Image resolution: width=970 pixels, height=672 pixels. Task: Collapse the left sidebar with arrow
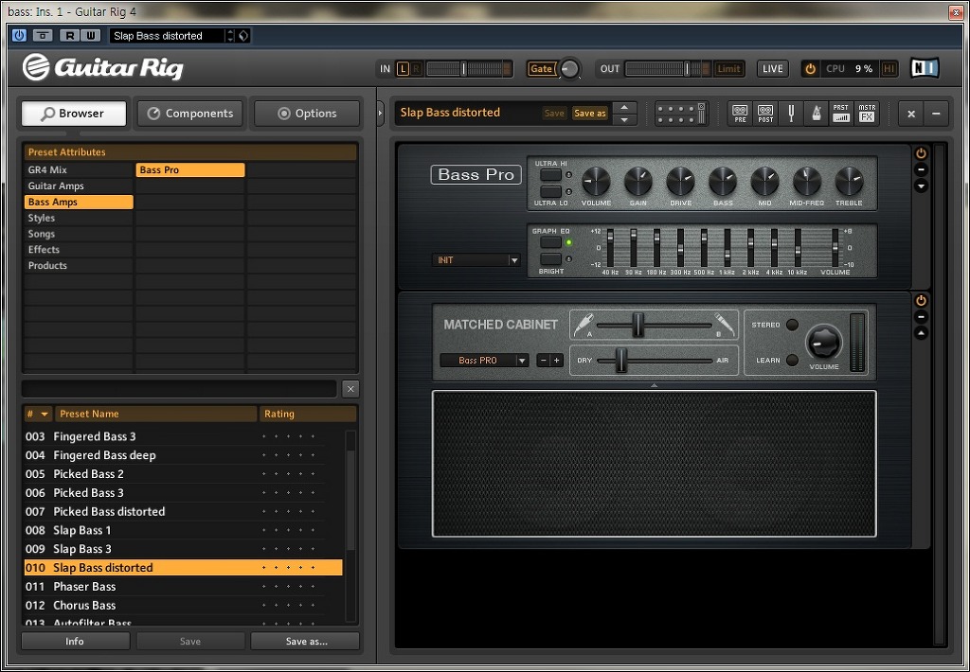[381, 114]
